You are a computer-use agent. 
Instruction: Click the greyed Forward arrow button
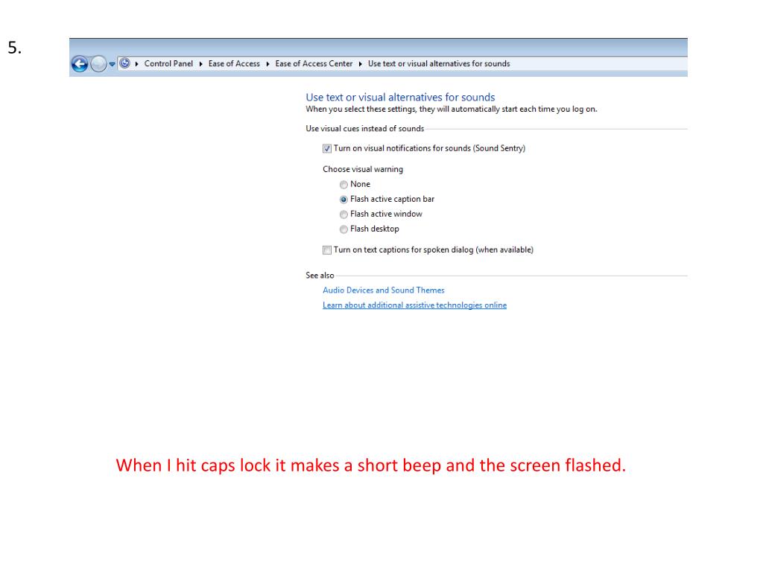point(98,64)
